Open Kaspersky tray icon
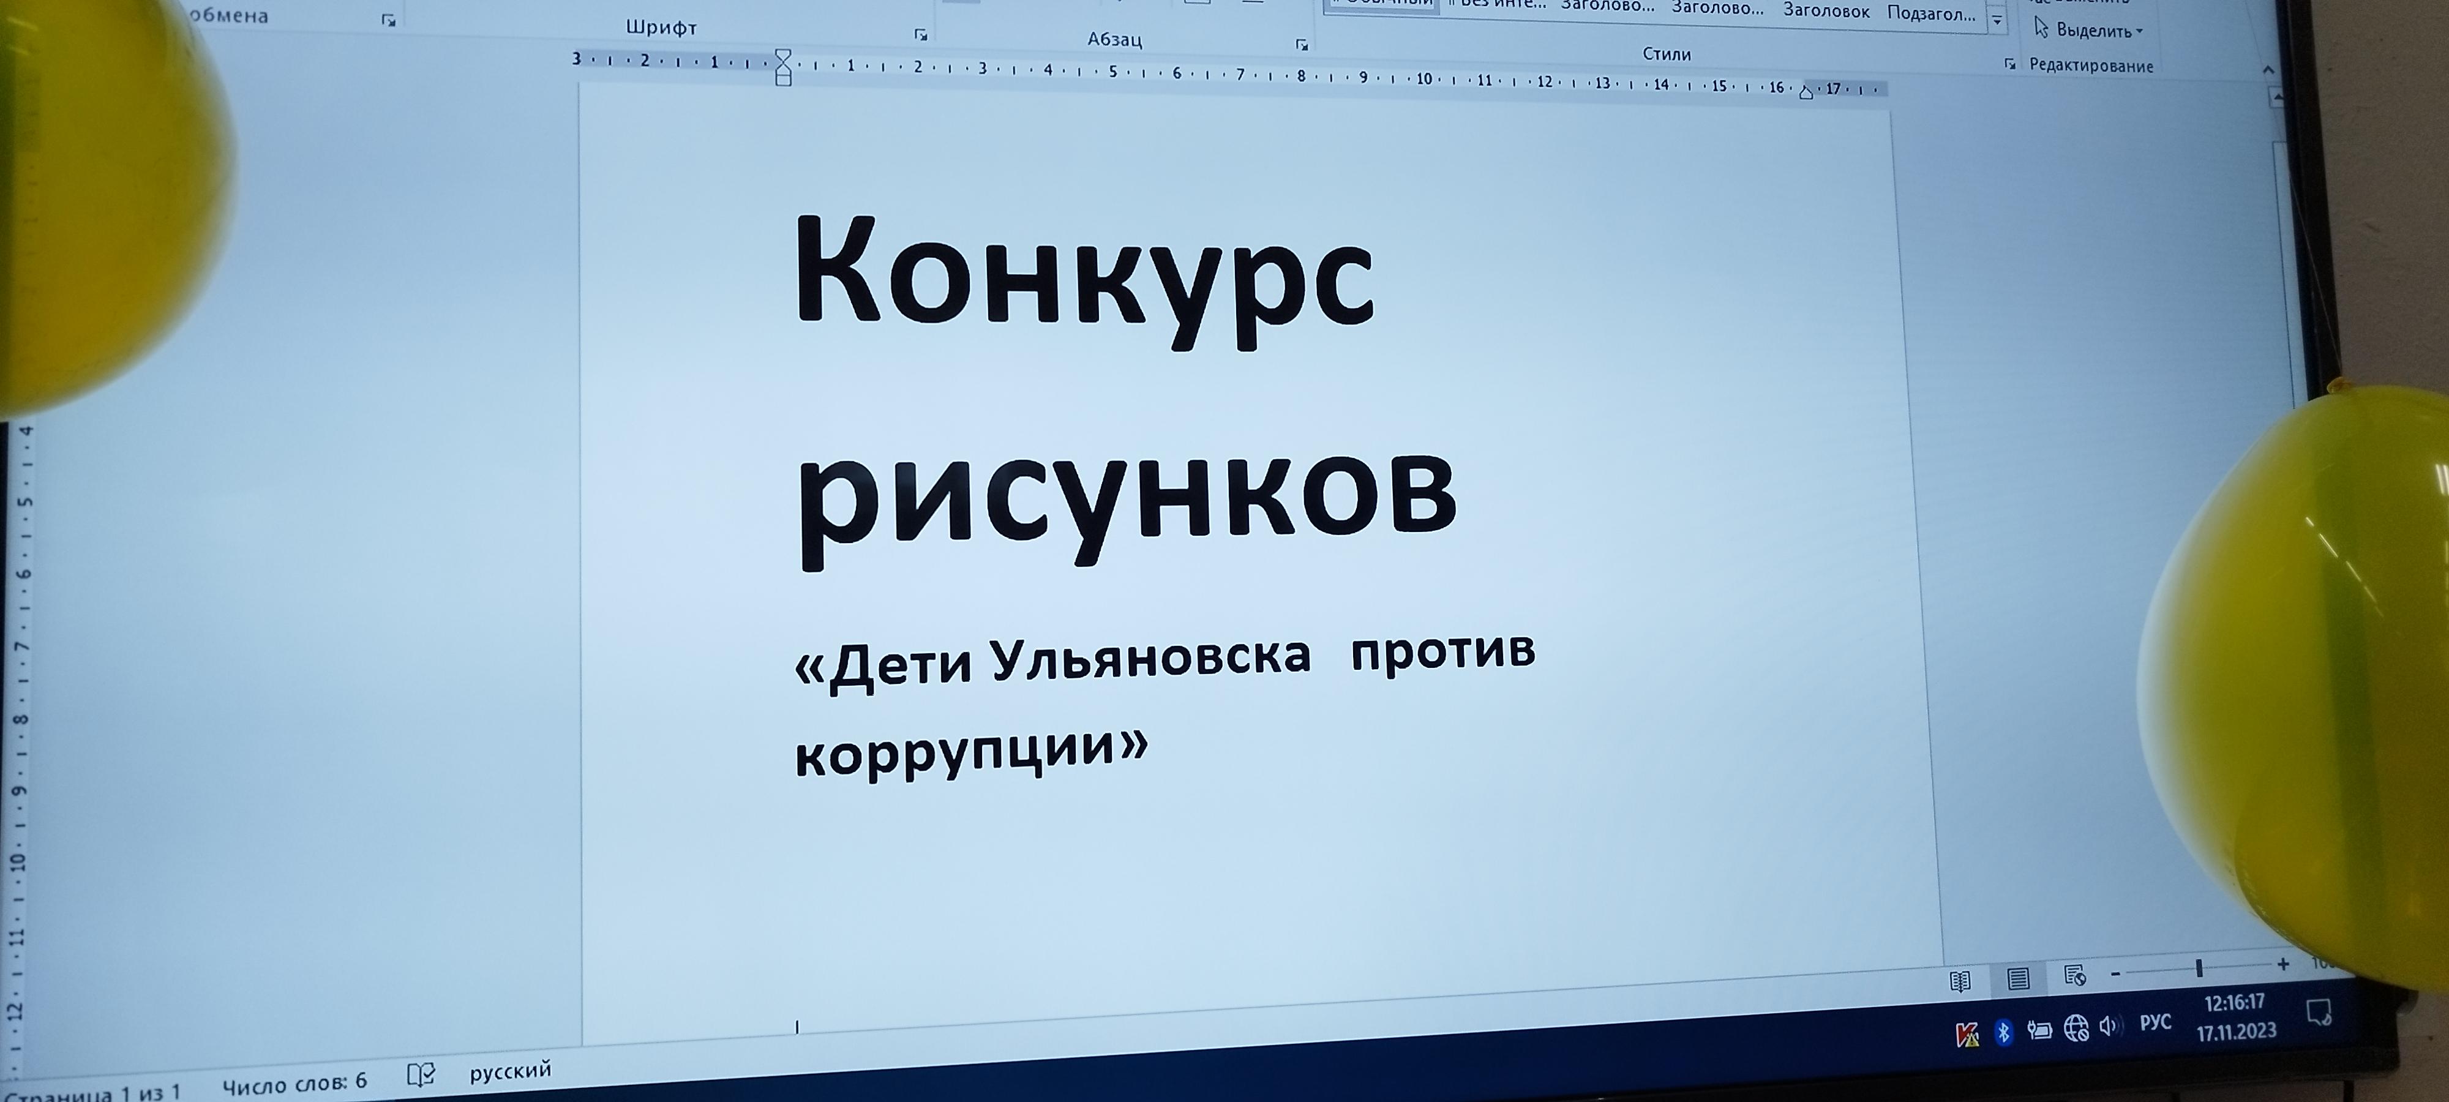 1967,1035
